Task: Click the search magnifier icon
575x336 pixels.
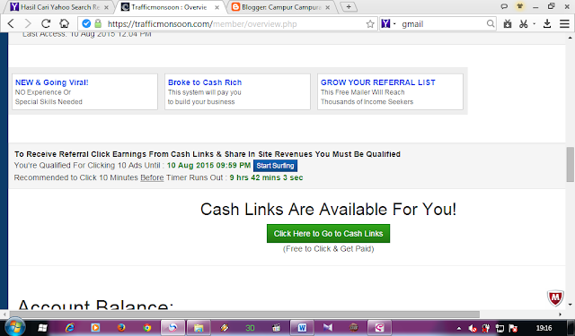Action: (491, 24)
